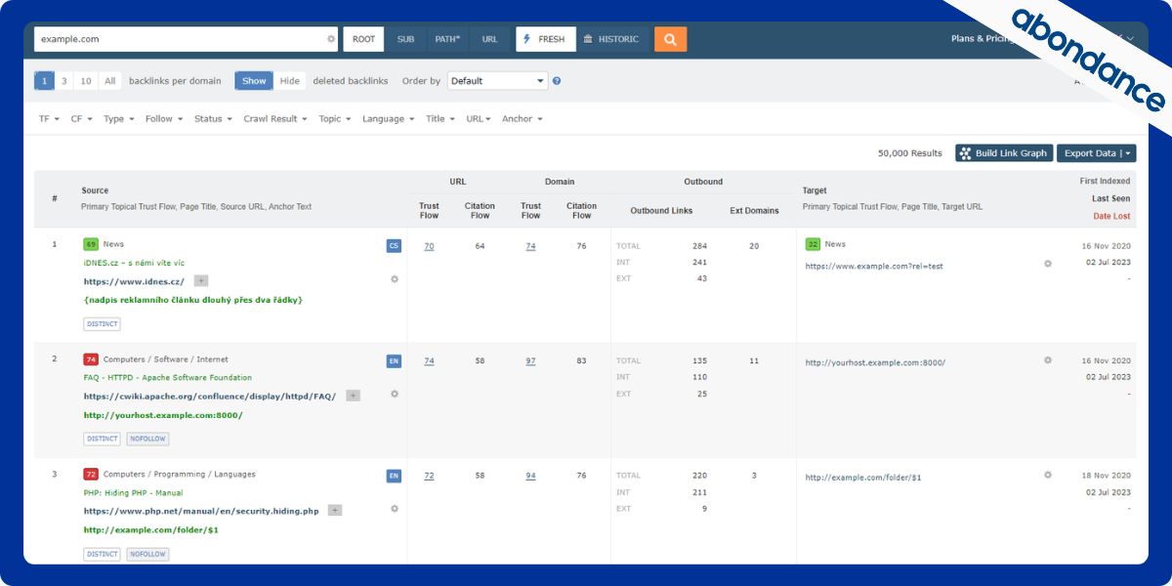Open gear options for cwiki.apache.org source row

point(395,394)
